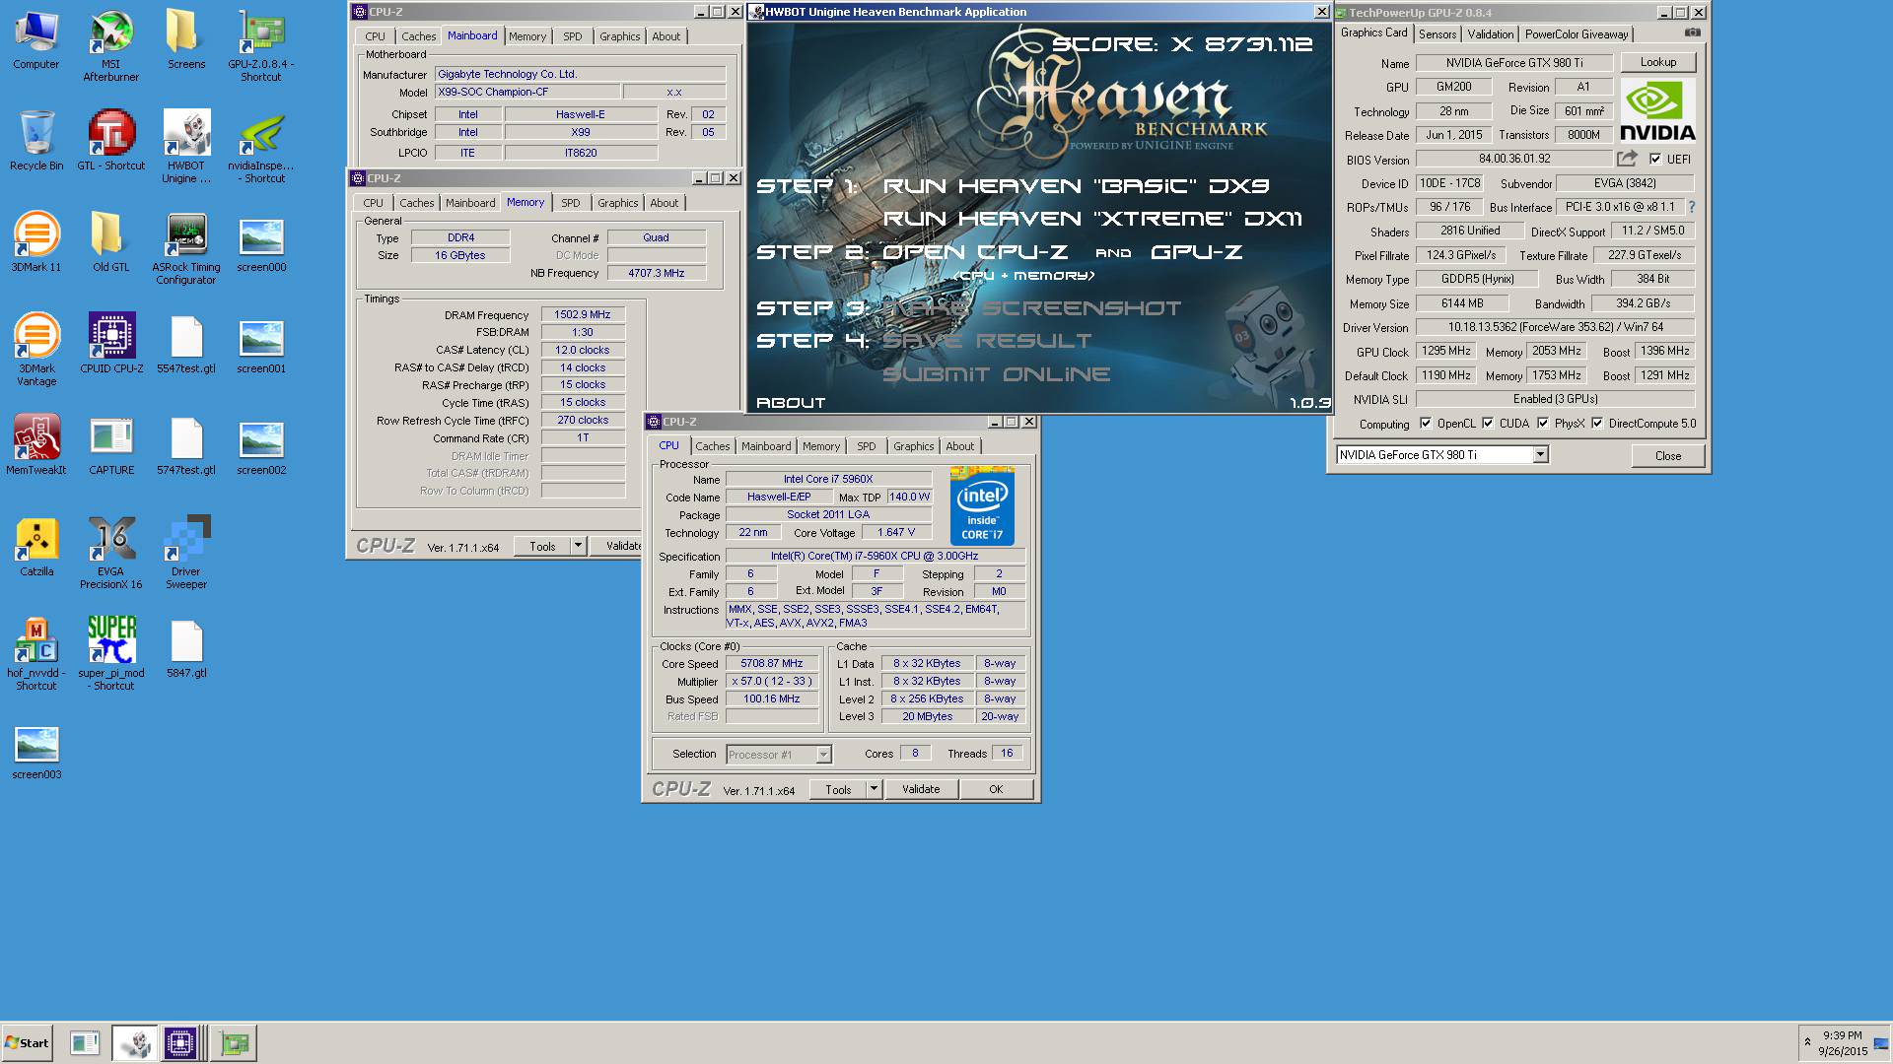Open HWBOT Unigine desktop icon
Viewport: 1893px width, 1064px height.
pyautogui.click(x=186, y=147)
